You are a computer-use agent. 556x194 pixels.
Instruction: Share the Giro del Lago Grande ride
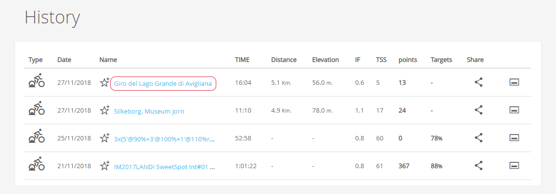coord(479,82)
